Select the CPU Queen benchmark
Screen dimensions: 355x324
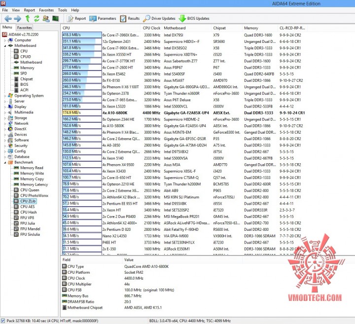(x=30, y=190)
